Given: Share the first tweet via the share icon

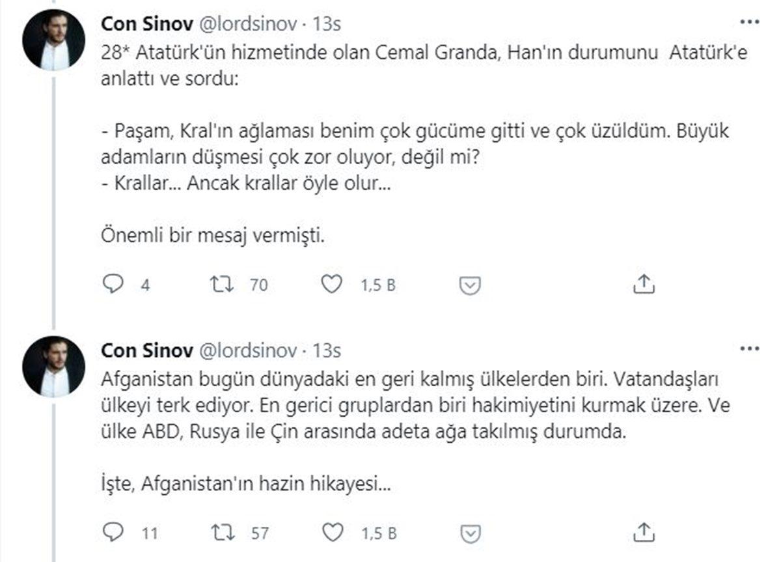Looking at the screenshot, I should [x=644, y=283].
